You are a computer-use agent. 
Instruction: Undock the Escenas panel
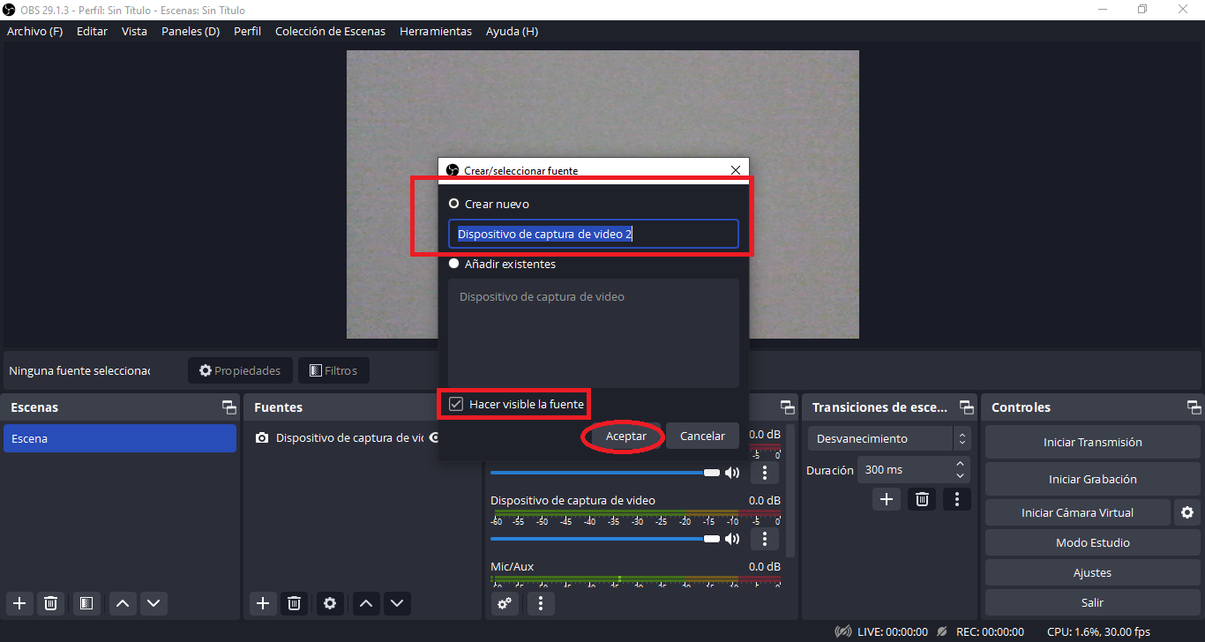coord(229,407)
